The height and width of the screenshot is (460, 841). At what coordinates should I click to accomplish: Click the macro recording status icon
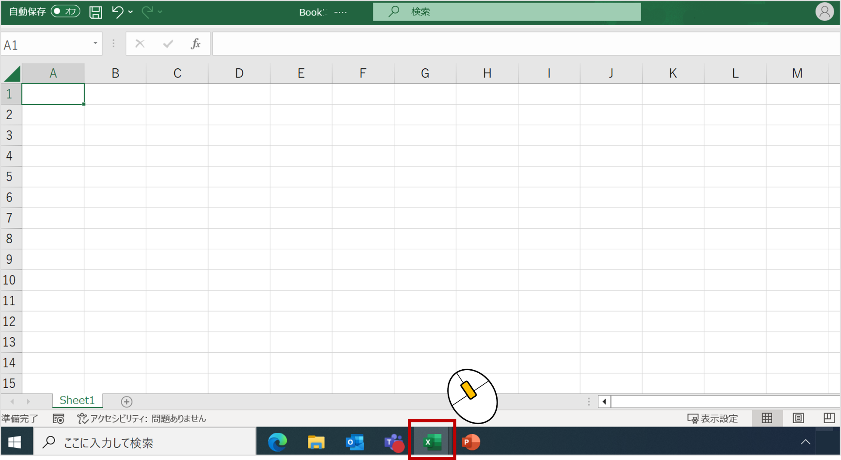58,419
